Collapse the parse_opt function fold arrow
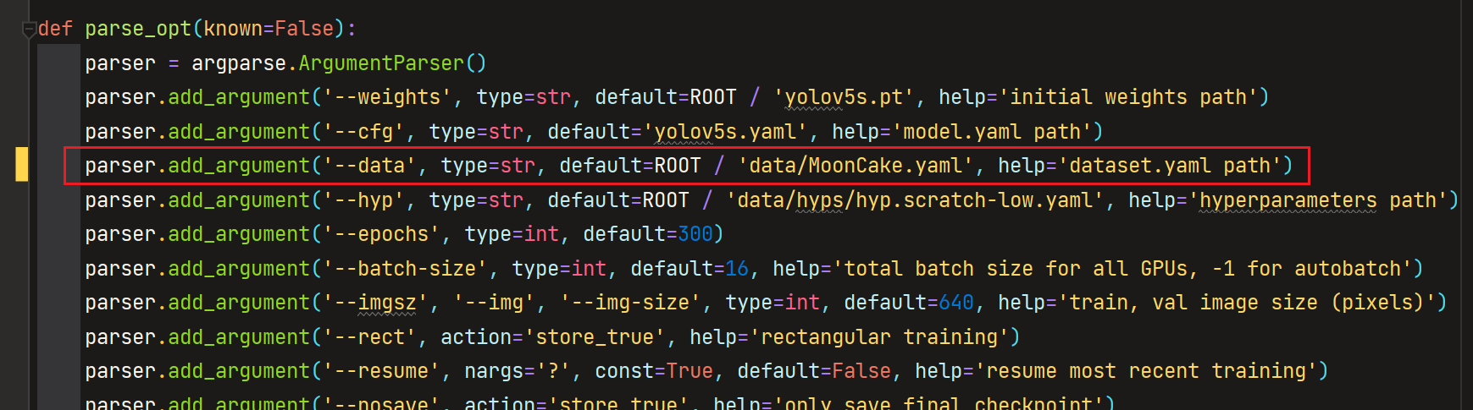The height and width of the screenshot is (410, 1473). 29,30
